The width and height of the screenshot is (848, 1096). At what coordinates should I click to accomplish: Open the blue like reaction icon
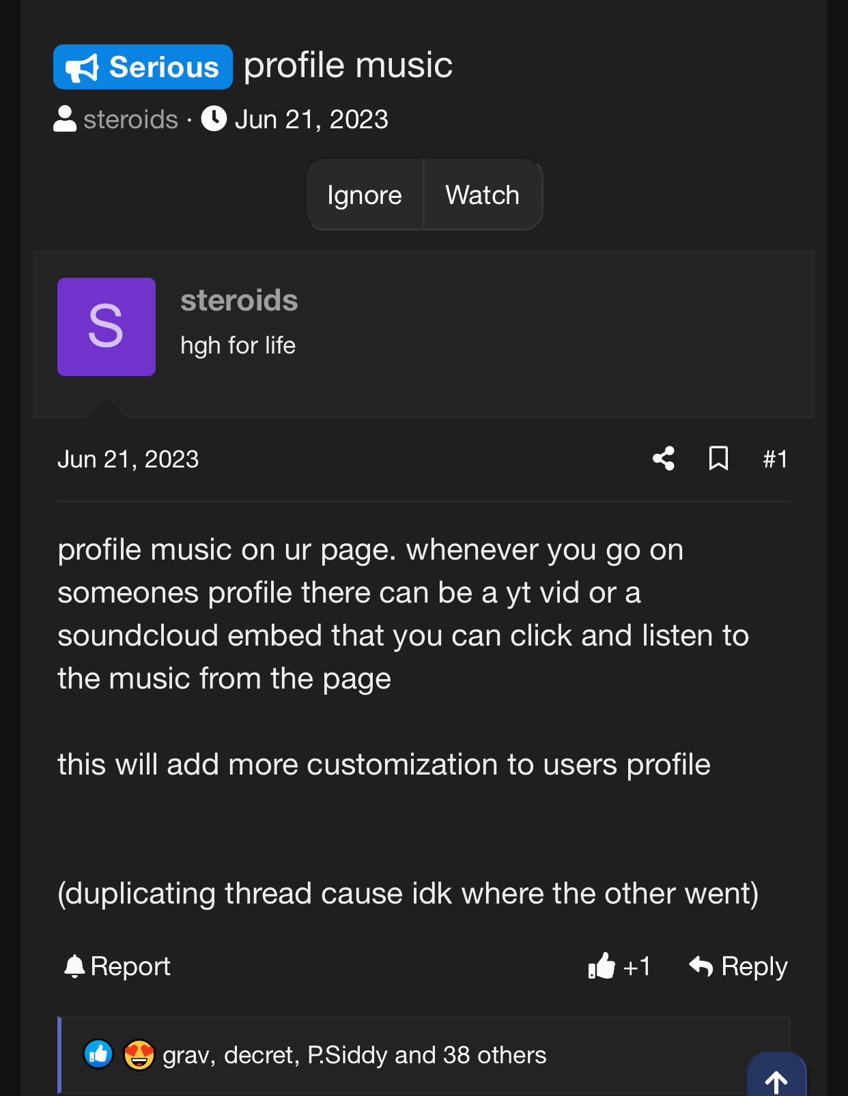pyautogui.click(x=98, y=1054)
